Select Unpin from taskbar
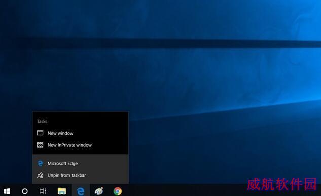 [81, 175]
